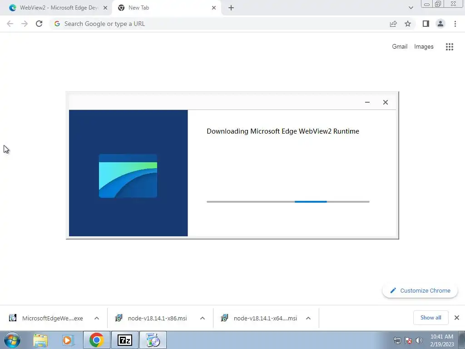Image resolution: width=465 pixels, height=349 pixels.
Task: Open the Windows Start menu
Action: (x=12, y=340)
